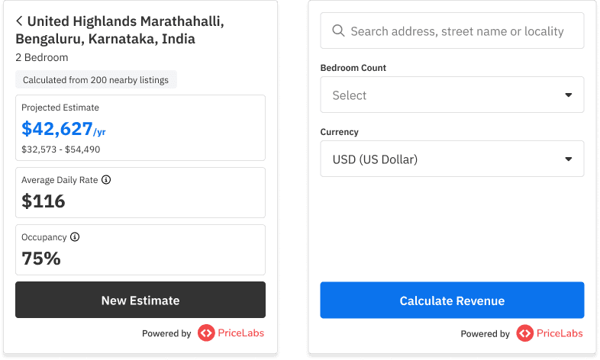Focus the search address input field
This screenshot has width=600, height=360.
[x=458, y=31]
